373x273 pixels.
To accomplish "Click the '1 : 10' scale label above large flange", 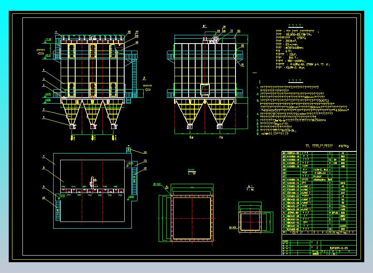I will coord(192,174).
